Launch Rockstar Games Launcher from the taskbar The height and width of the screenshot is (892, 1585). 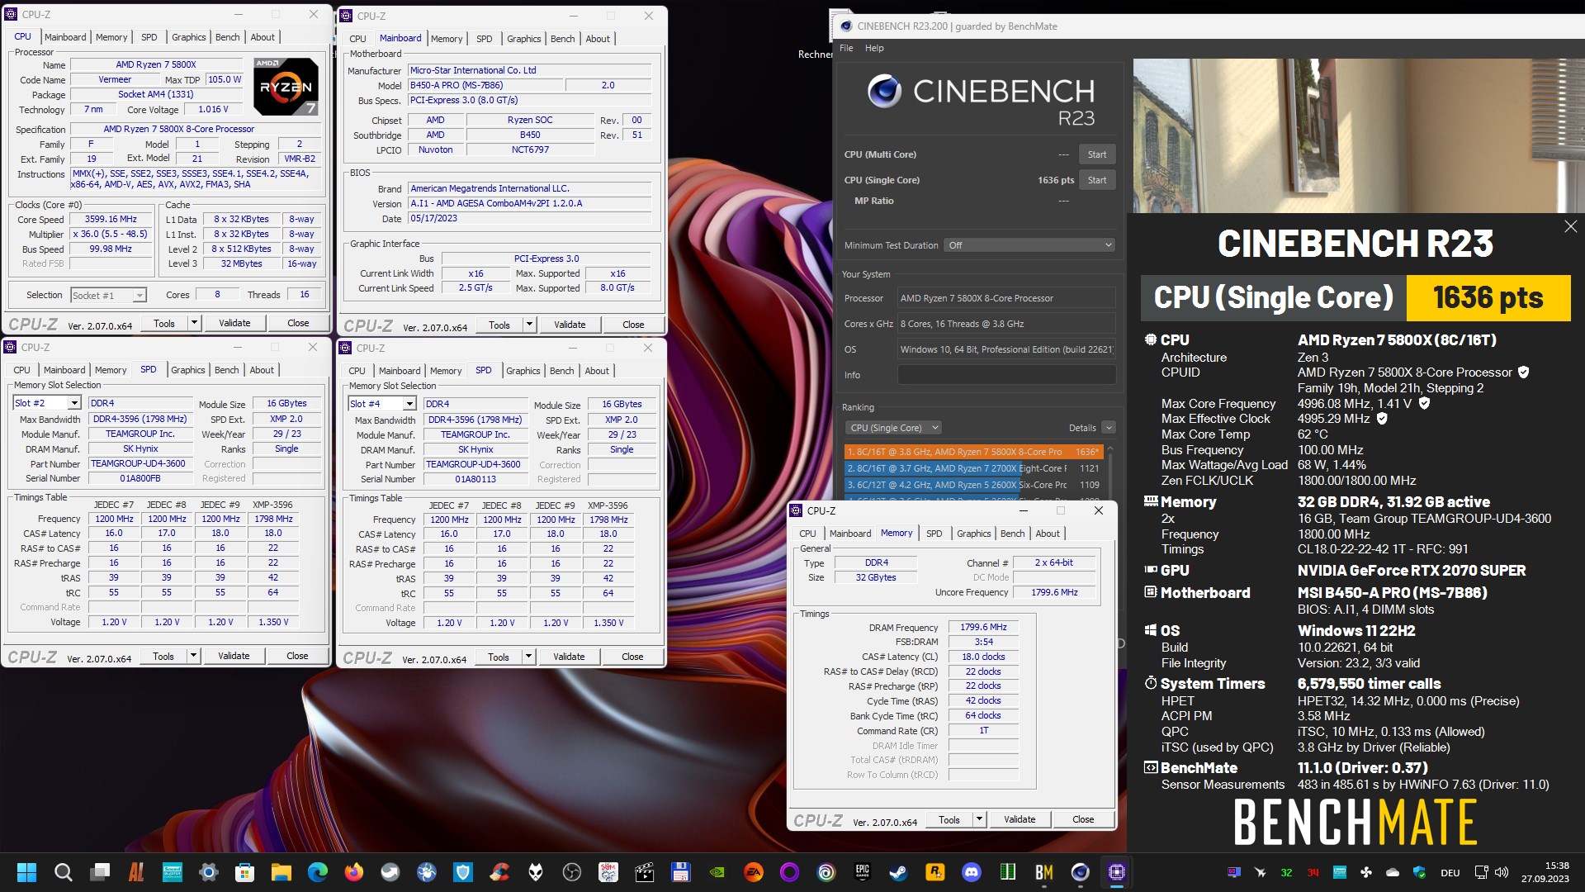[x=934, y=872]
